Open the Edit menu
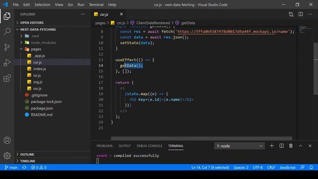318x179 pixels. [x=26, y=4]
